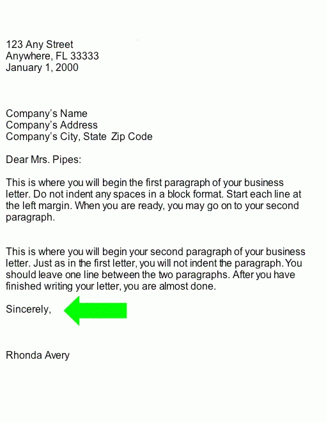This screenshot has width=326, height=422.
Task: Click the word 'Pipes:' in the salutation
Action: pos(66,160)
